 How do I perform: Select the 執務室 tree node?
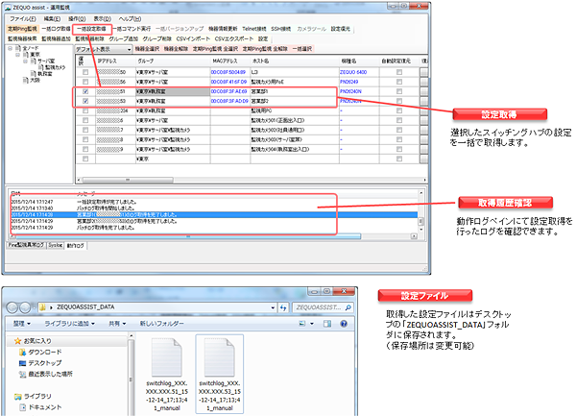tap(45, 74)
